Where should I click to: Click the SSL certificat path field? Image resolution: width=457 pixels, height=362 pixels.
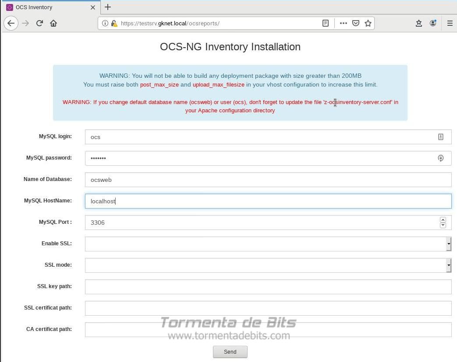pos(268,308)
